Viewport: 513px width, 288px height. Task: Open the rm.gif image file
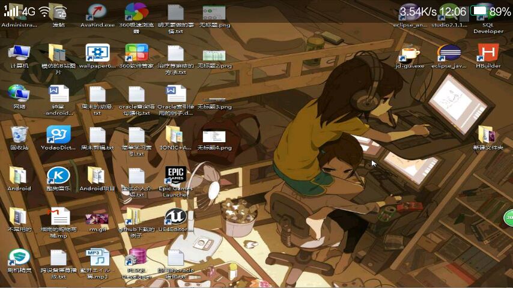click(97, 222)
